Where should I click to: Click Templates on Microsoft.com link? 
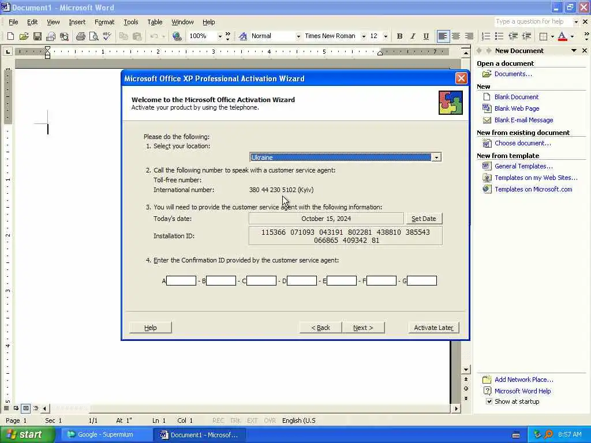(x=533, y=189)
